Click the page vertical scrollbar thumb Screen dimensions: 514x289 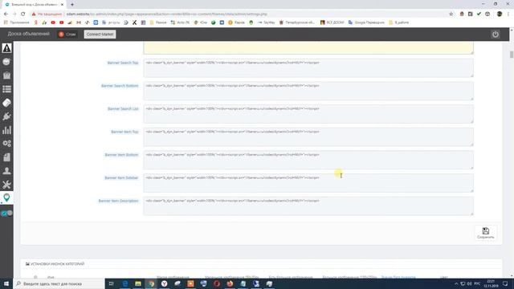click(512, 55)
